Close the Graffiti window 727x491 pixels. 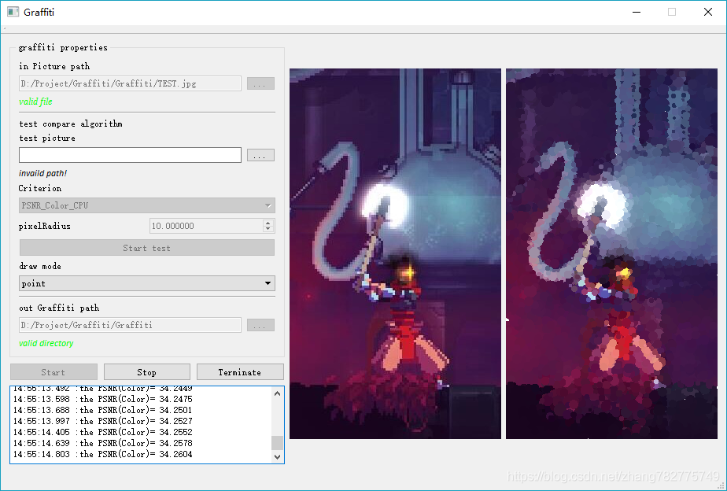click(x=708, y=12)
